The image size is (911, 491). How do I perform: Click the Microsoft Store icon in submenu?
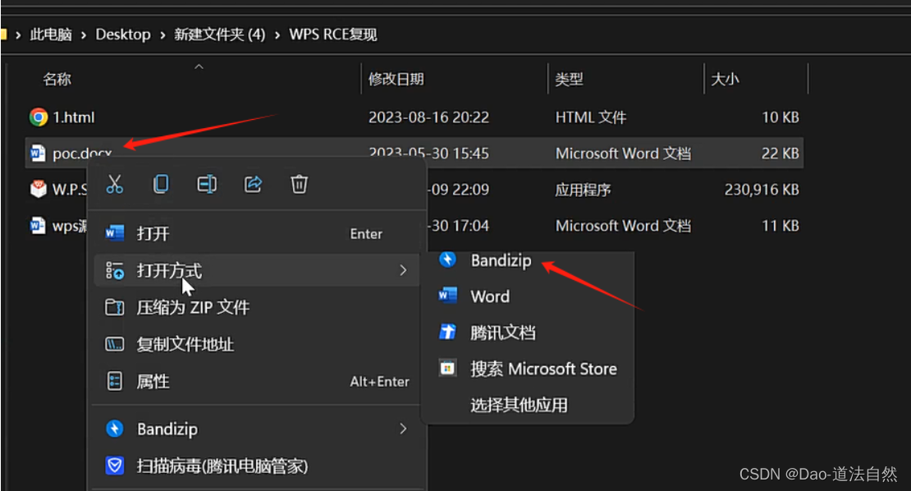pos(447,369)
